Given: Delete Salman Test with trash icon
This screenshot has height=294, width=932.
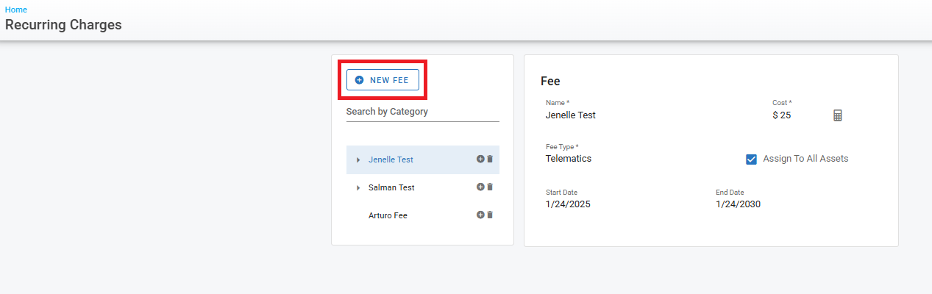Looking at the screenshot, I should [490, 187].
